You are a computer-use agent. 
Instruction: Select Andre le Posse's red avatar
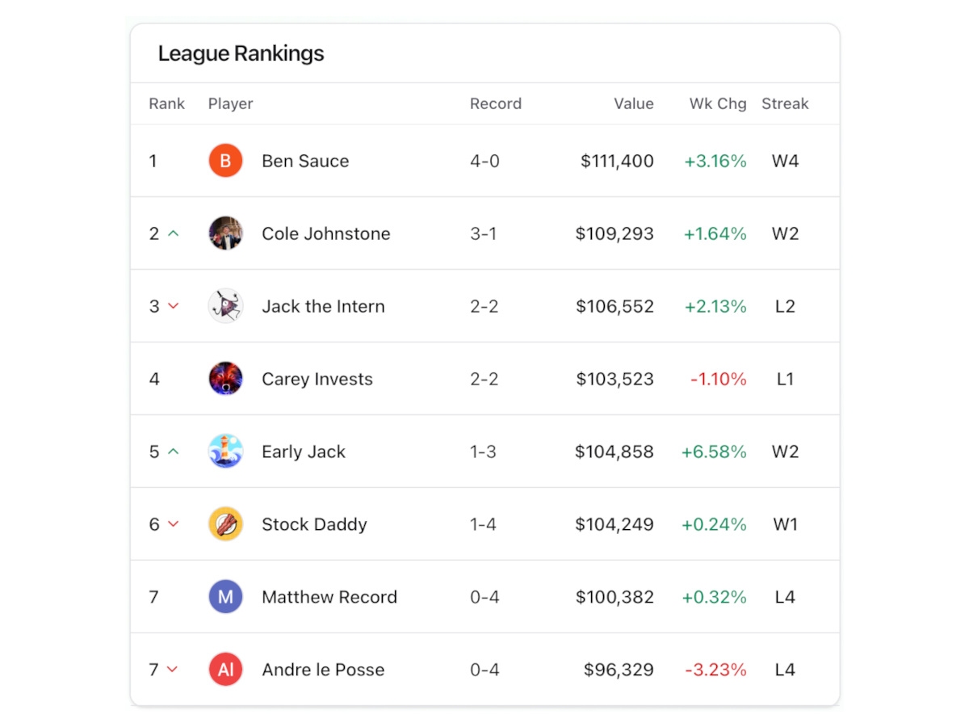(225, 669)
